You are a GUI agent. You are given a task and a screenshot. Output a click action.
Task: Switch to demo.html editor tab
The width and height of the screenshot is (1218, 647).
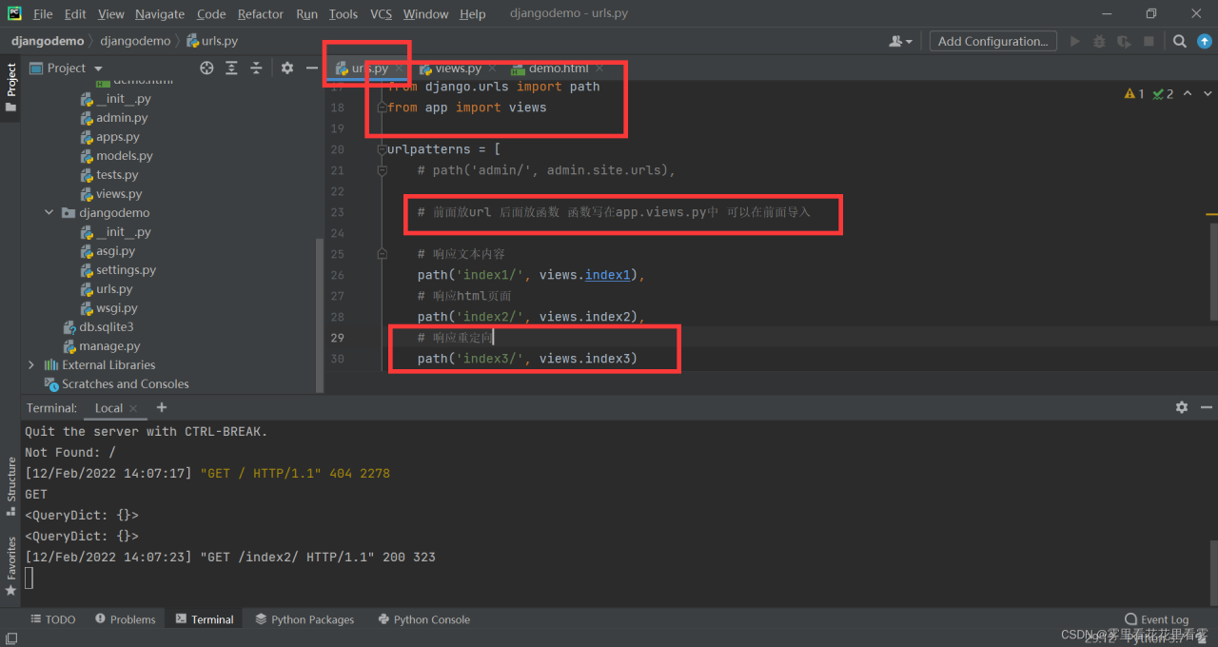point(557,69)
